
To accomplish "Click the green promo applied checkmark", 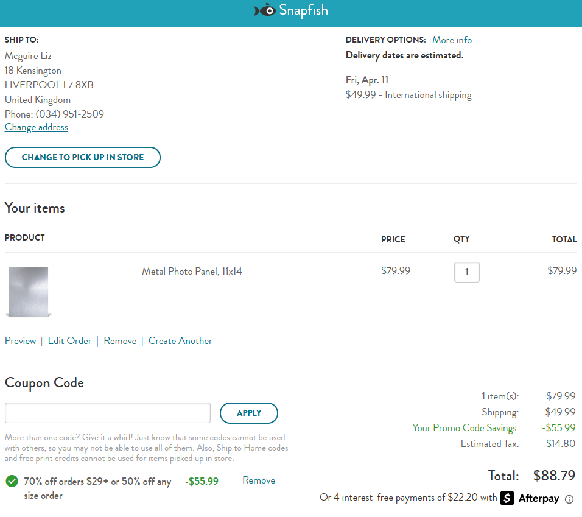I will pyautogui.click(x=12, y=481).
